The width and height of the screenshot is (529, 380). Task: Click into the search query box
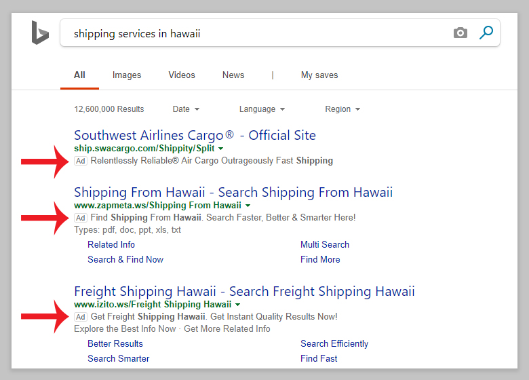point(258,33)
